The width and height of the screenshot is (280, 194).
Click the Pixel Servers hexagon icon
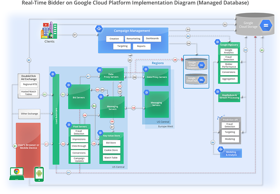69,125
